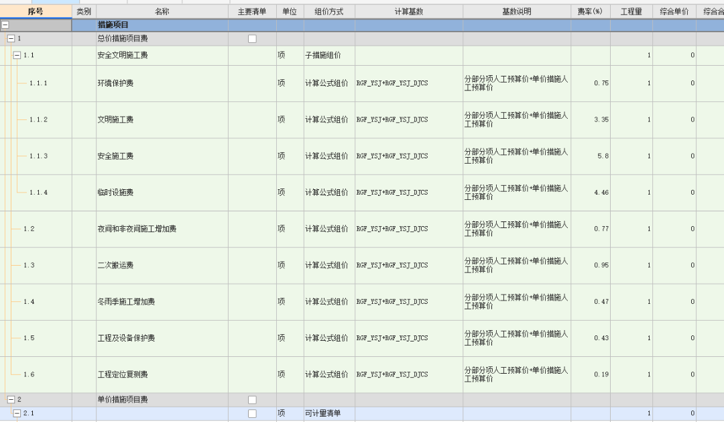This screenshot has height=422, width=724.
Task: Select the 主要清单 column header
Action: (252, 11)
